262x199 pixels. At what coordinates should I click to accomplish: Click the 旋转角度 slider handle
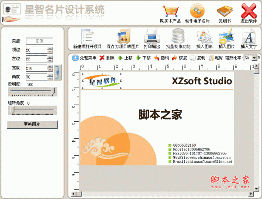[13, 110]
